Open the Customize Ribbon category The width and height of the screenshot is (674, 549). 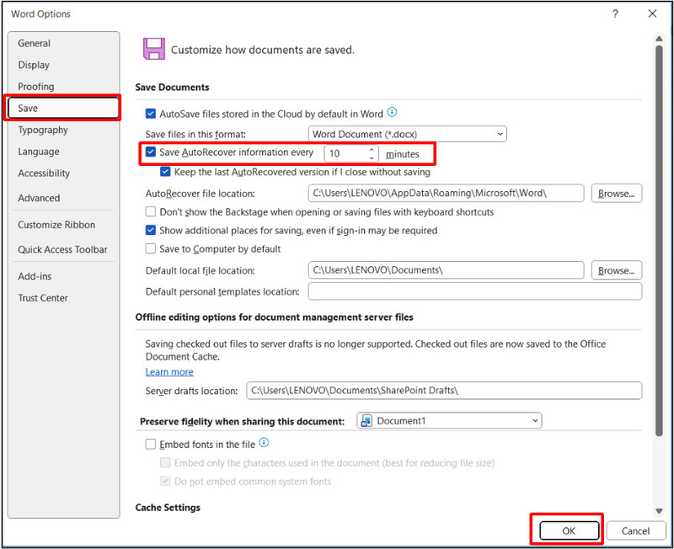pyautogui.click(x=56, y=225)
